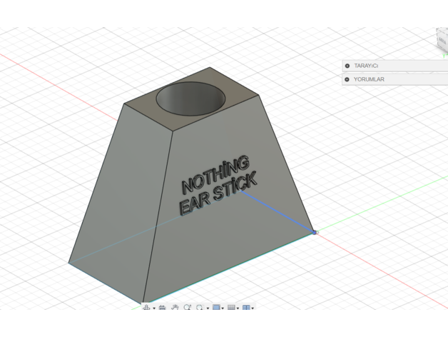Select the cylindrical hole on top face
This screenshot has width=448, height=337.
[190, 99]
